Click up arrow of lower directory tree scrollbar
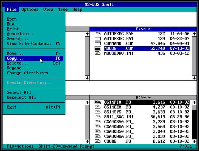Image resolution: width=199 pixels, height=151 pixels. tap(87, 102)
